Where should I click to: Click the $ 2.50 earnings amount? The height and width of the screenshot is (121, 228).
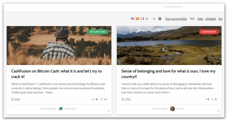(126, 99)
